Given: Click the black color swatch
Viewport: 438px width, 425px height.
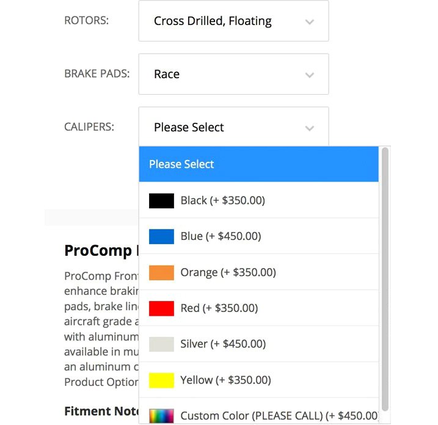Looking at the screenshot, I should pos(161,201).
